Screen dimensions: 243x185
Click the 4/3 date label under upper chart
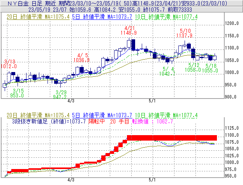click(x=71, y=101)
